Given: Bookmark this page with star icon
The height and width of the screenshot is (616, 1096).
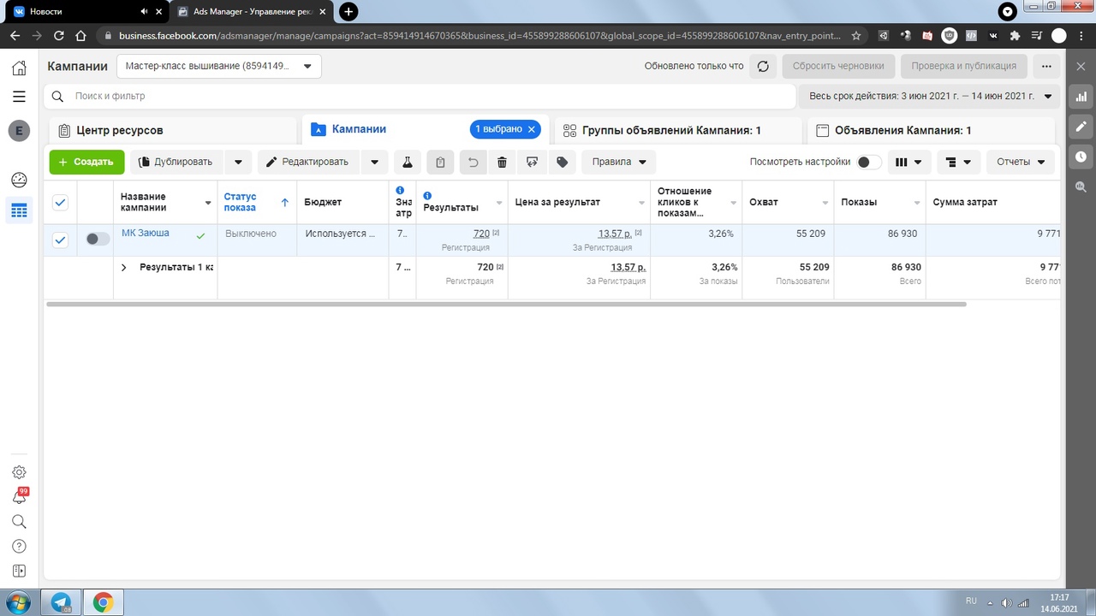Looking at the screenshot, I should point(856,36).
